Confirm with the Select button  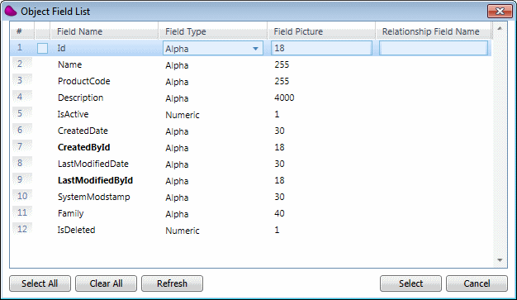[410, 283]
